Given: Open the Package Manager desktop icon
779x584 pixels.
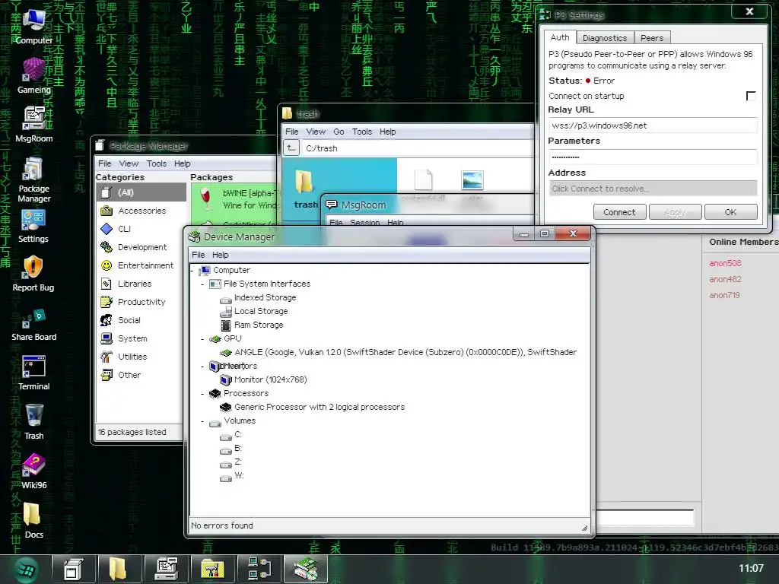Looking at the screenshot, I should pos(33,179).
